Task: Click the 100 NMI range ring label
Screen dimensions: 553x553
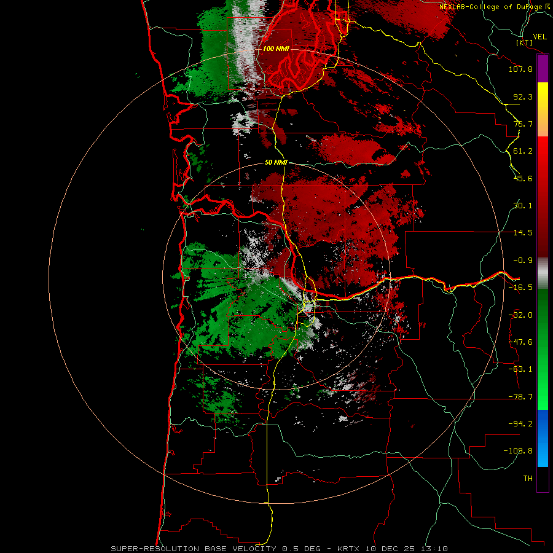Action: [x=276, y=49]
